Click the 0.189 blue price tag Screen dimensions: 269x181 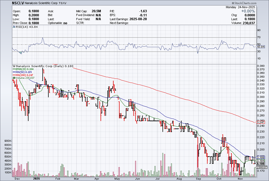[260, 157]
